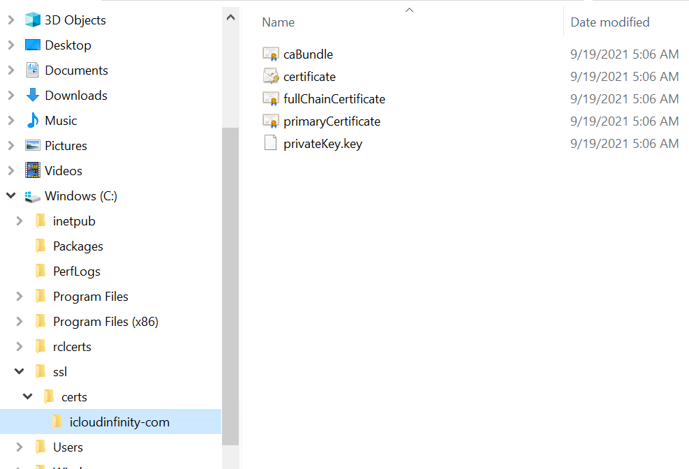
Task: Expand the Program Files (x86) node
Action: pyautogui.click(x=20, y=321)
